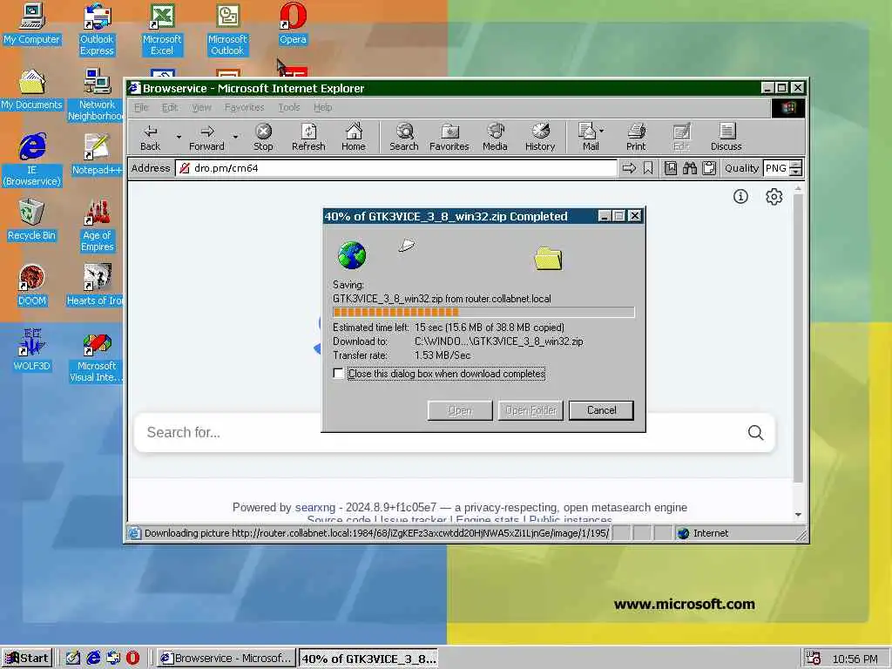Viewport: 892px width, 669px height.
Task: Follow the searxng link in footer
Action: (315, 508)
